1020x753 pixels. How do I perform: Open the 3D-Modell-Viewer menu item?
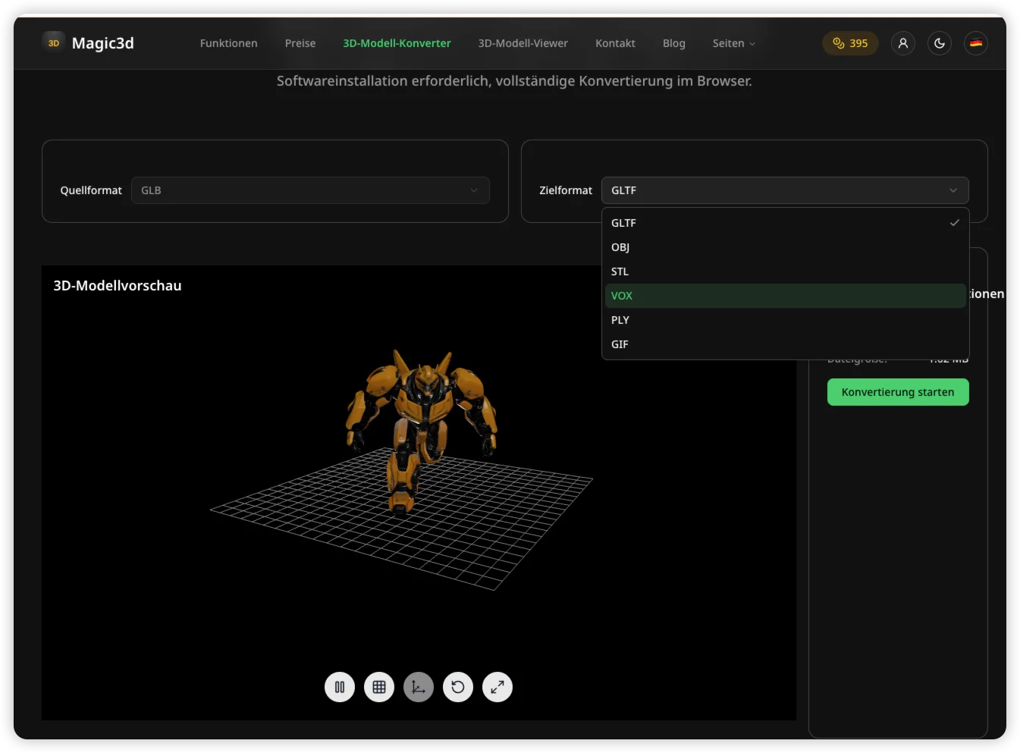point(523,43)
